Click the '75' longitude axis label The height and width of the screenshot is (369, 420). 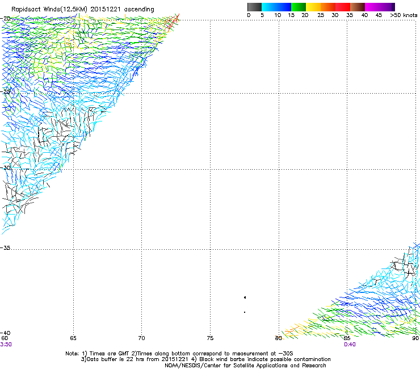pos(210,338)
